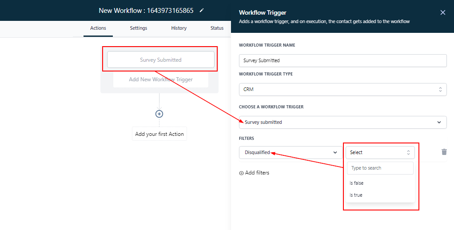Viewport: 454px width, 230px height.
Task: Click the pencil icon to rename workflow
Action: click(x=202, y=10)
